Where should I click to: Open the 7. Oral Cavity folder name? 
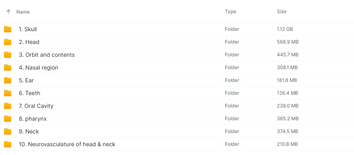click(x=36, y=106)
